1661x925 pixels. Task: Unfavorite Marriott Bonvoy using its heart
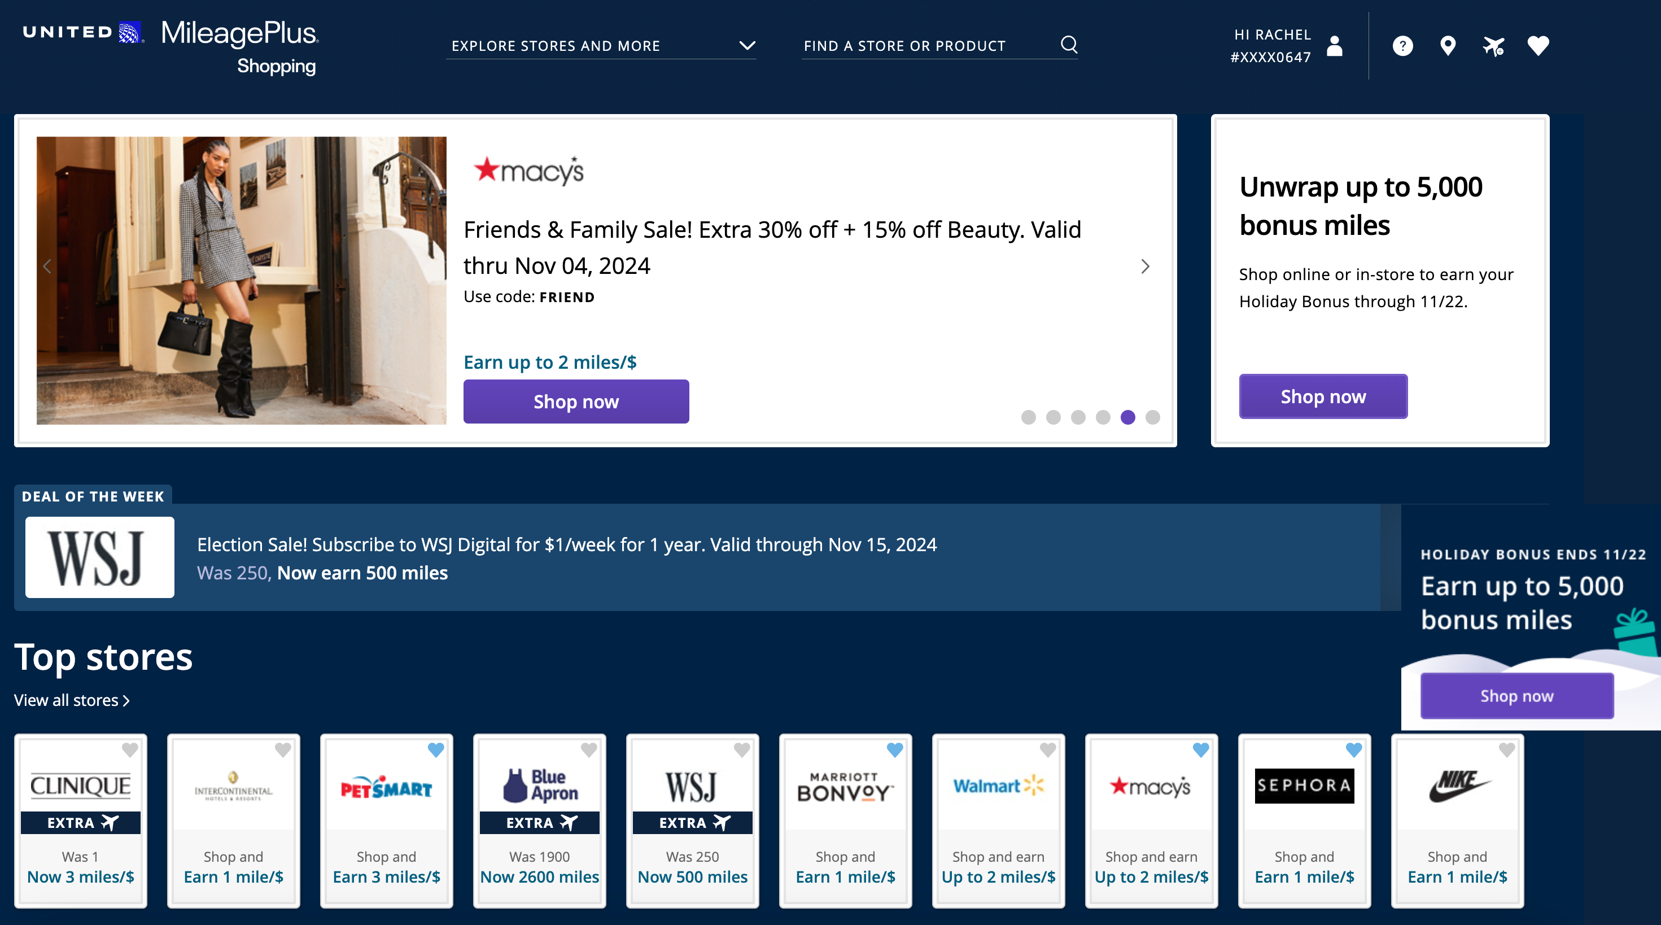[895, 750]
